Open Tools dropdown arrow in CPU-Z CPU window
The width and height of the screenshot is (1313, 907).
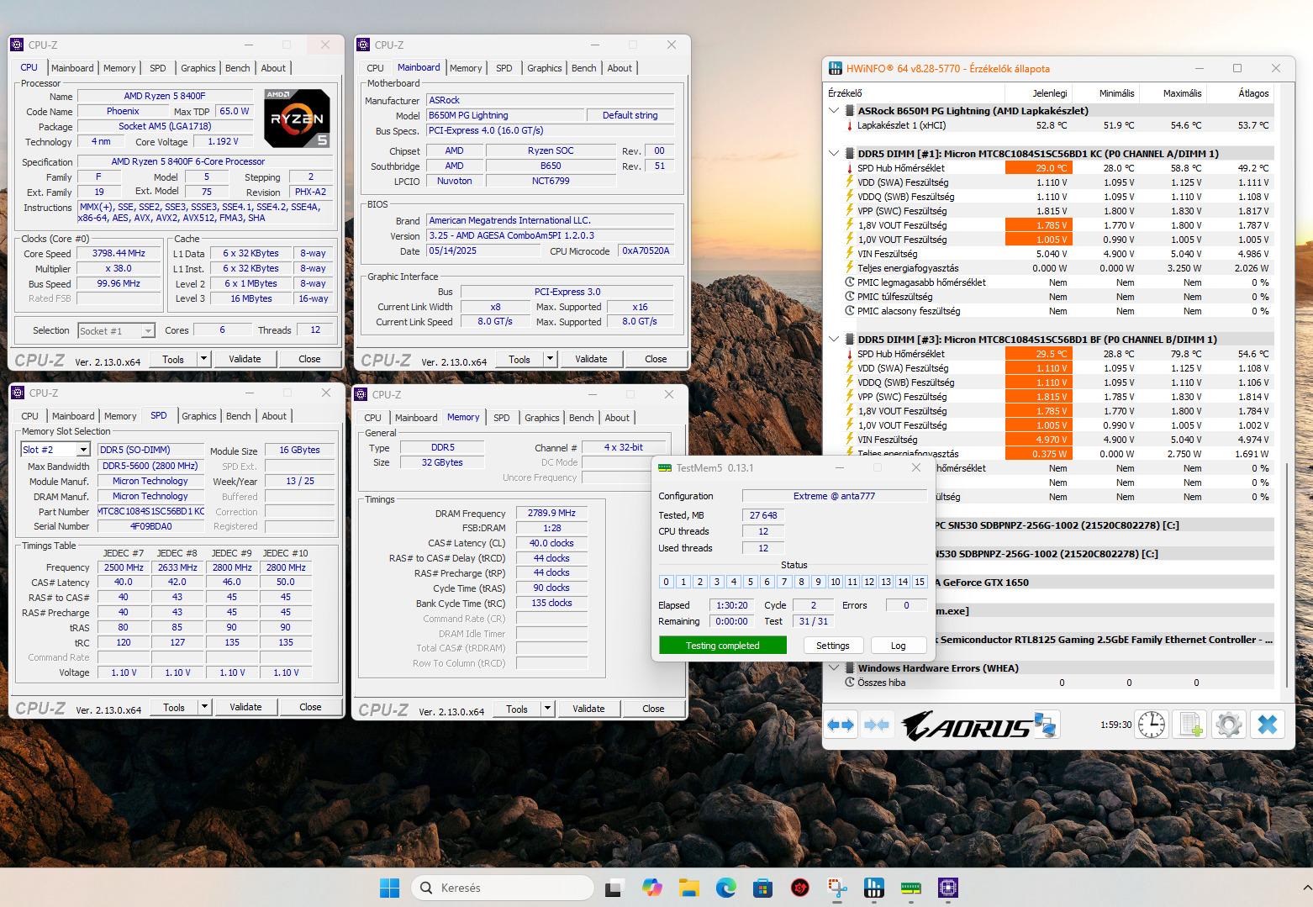(203, 359)
